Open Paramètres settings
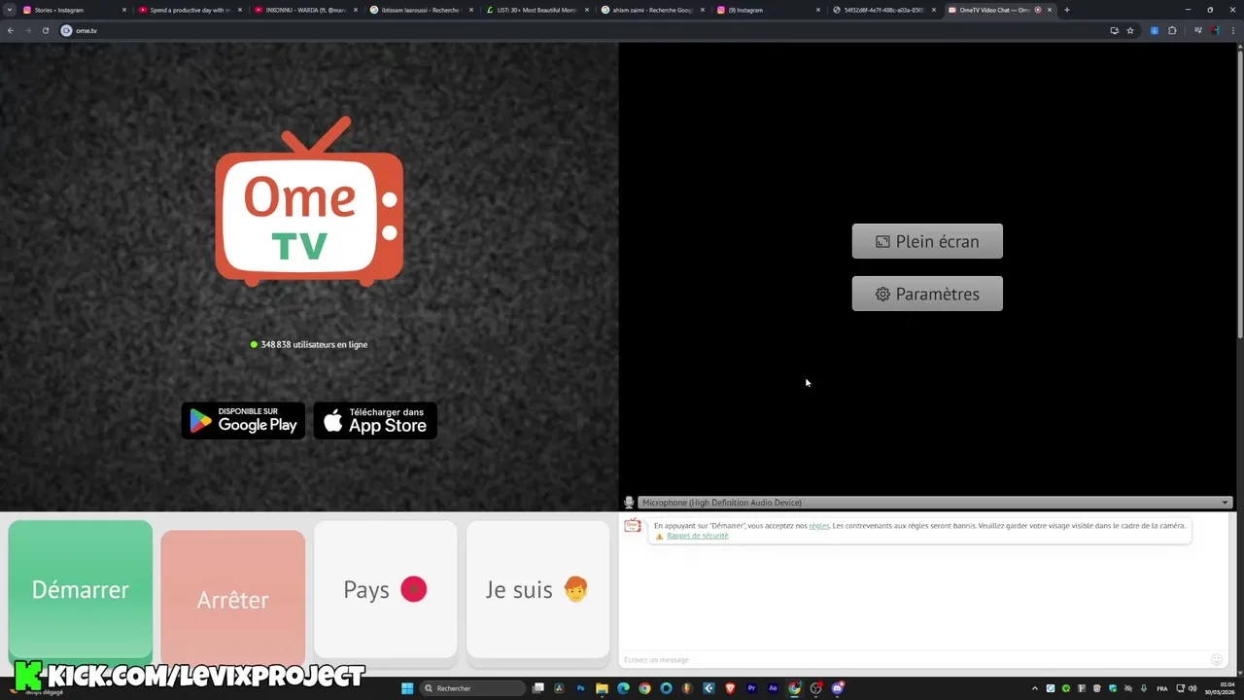 pos(927,294)
